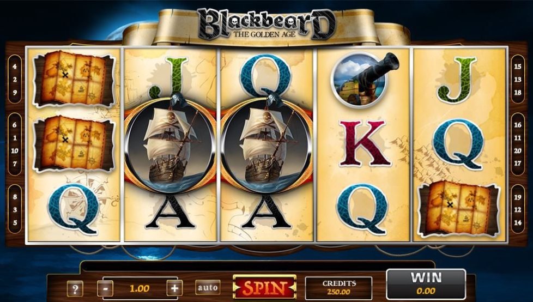Screen dimensions: 533x302
Task: Open the help question mark button
Action: tap(75, 289)
